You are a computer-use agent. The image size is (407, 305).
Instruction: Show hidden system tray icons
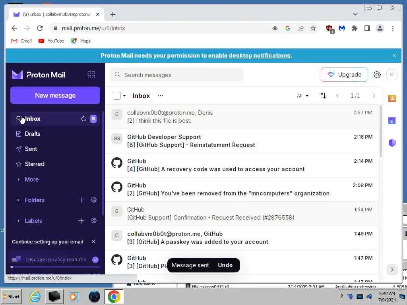click(341, 296)
